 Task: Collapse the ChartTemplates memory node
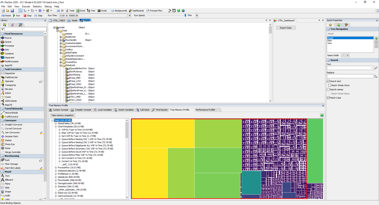point(56,127)
